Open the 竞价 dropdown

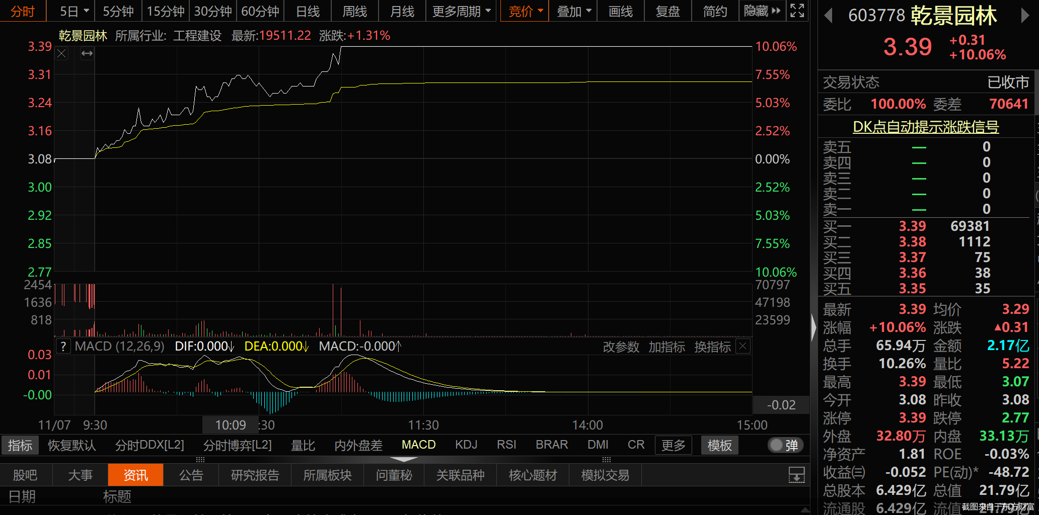coord(525,11)
